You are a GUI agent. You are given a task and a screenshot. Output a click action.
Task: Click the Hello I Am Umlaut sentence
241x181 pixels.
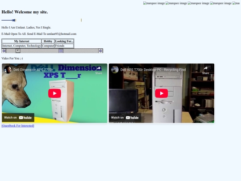click(x=26, y=27)
